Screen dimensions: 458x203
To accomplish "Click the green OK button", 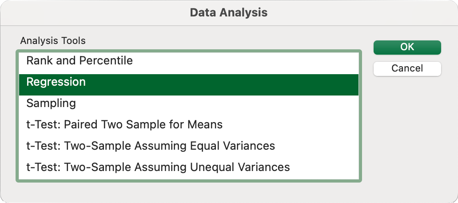I will 407,48.
